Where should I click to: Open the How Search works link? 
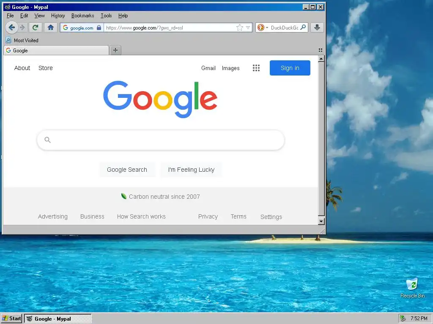(x=141, y=216)
